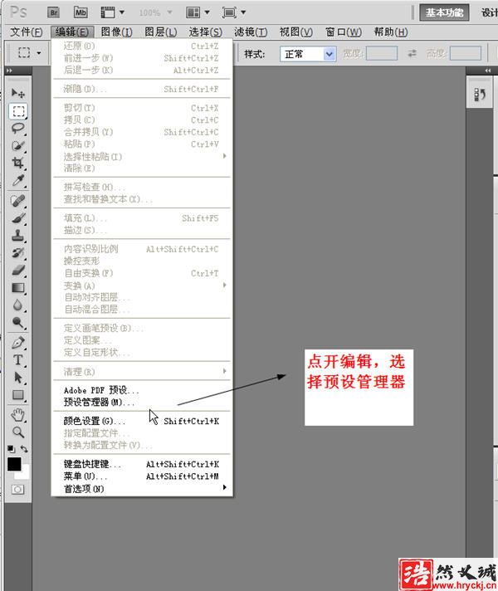
Task: Select the Quick Selection tool
Action: coord(17,145)
